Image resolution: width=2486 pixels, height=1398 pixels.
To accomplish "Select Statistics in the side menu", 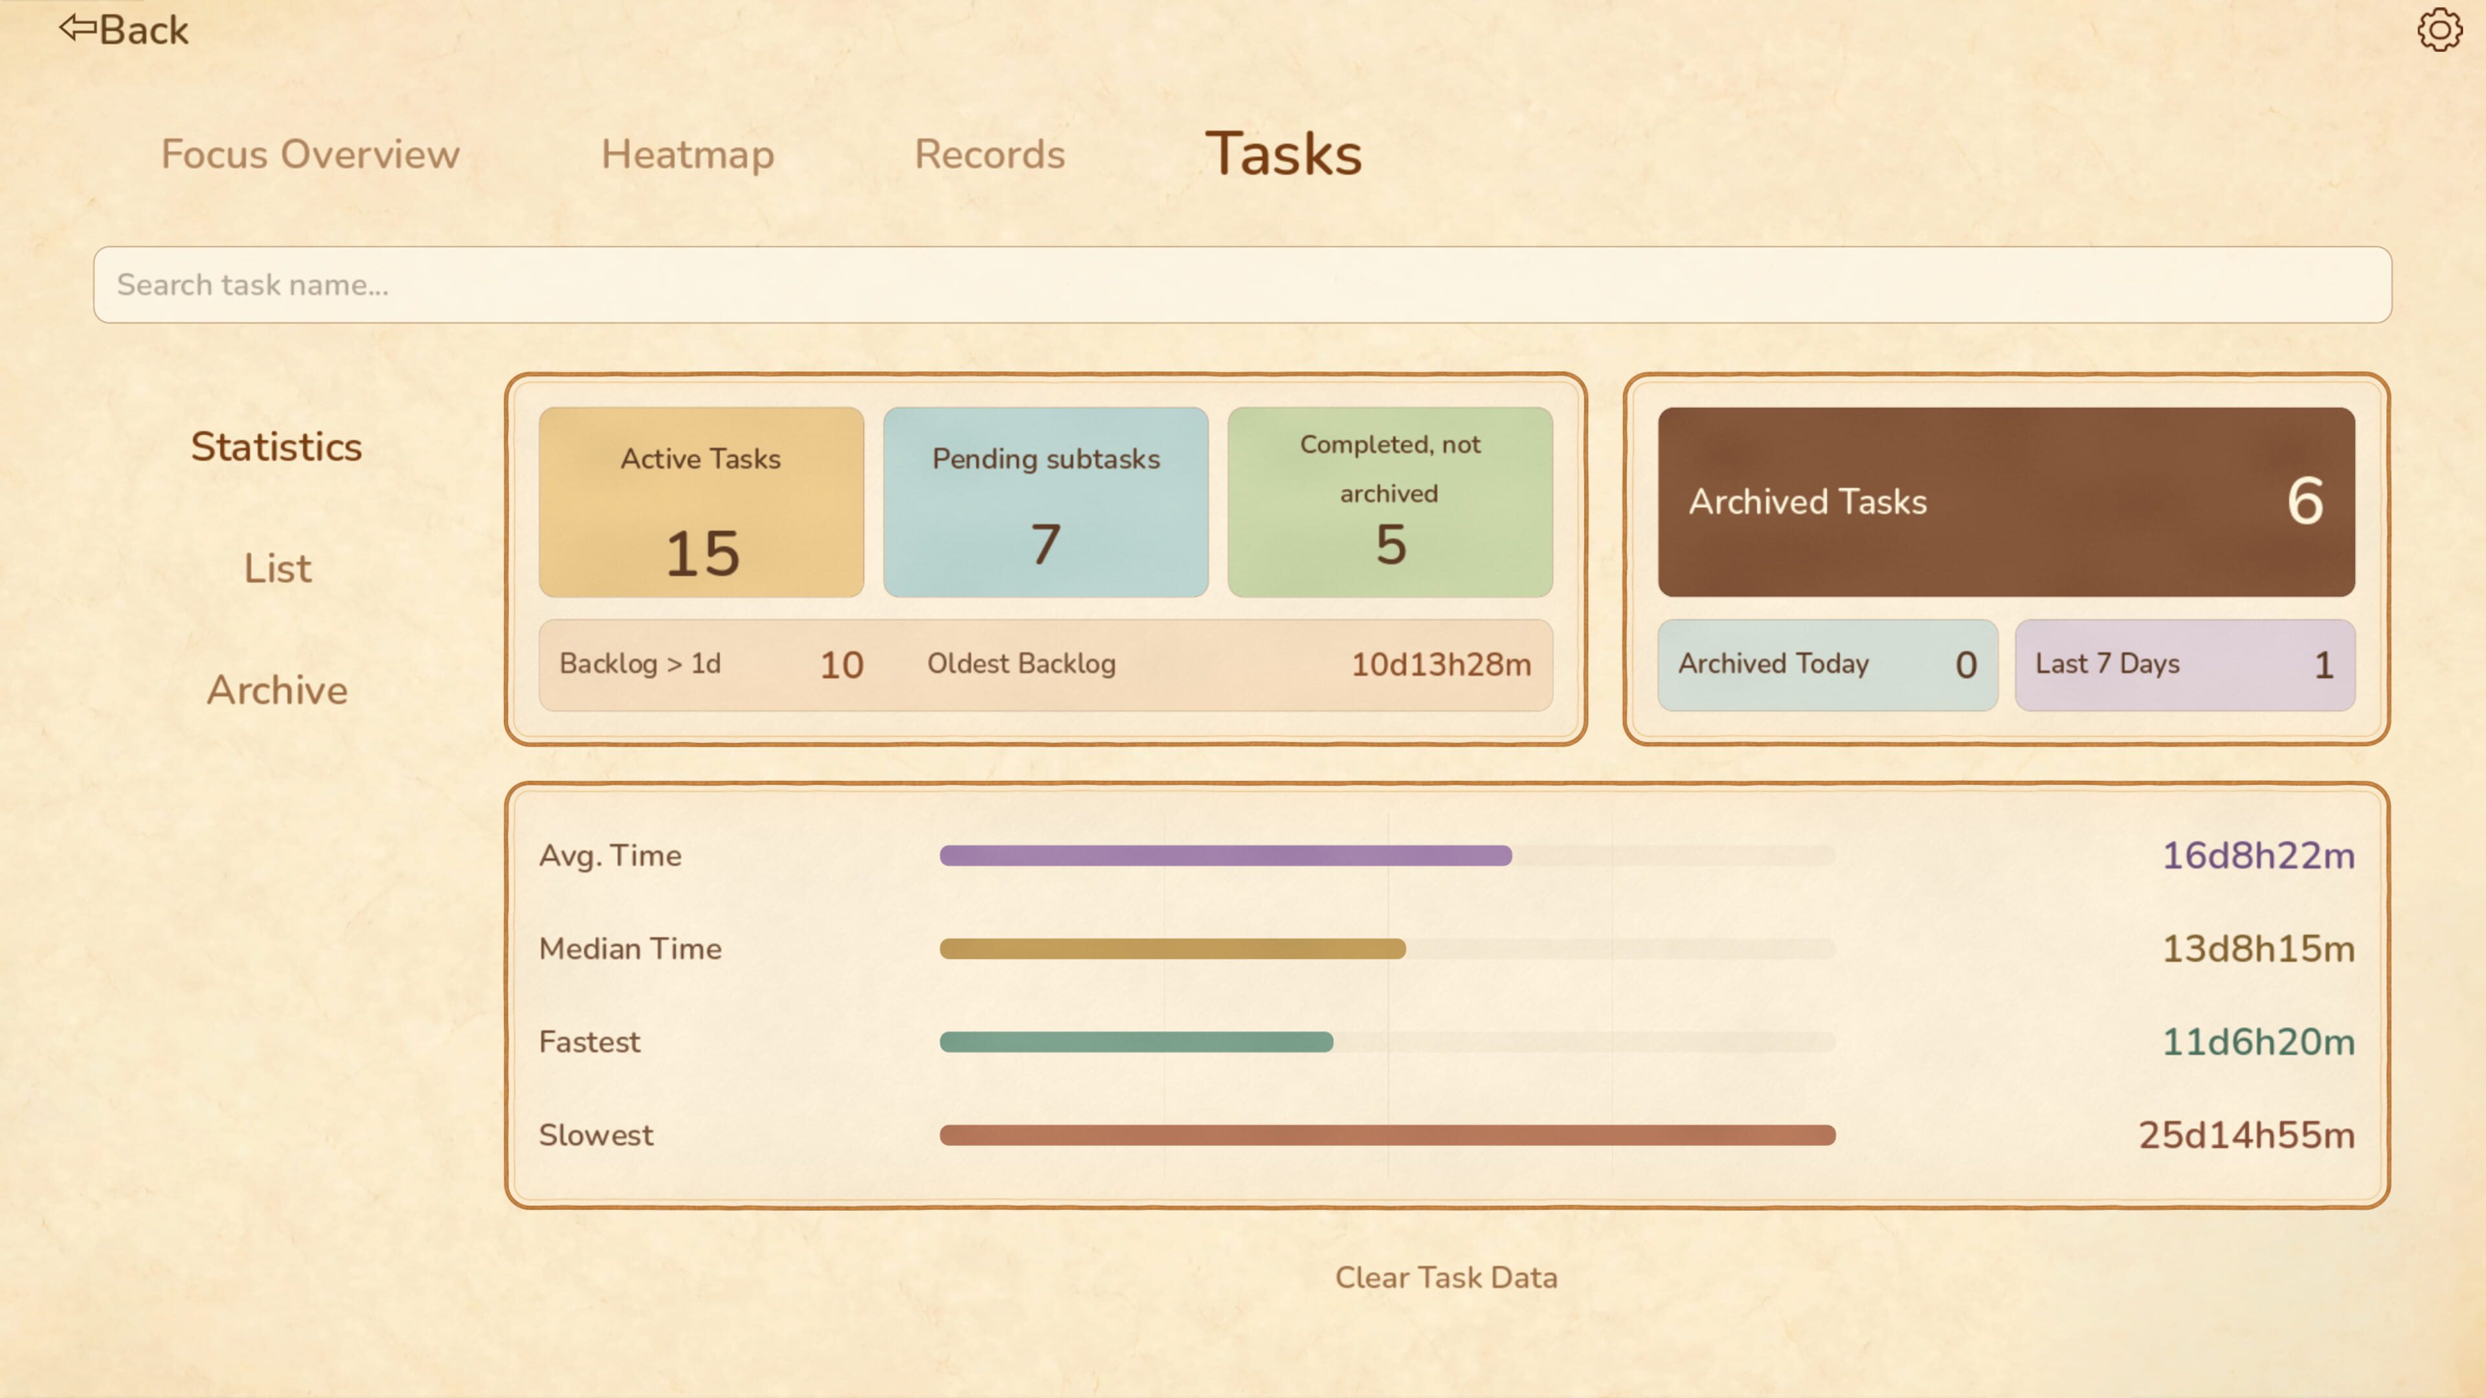I will (x=276, y=447).
